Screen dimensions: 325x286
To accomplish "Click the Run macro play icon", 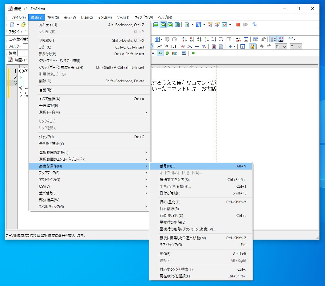I will 245,25.
